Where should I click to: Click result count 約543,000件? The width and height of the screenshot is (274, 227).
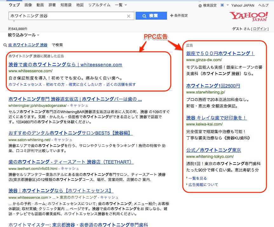(x=18, y=29)
